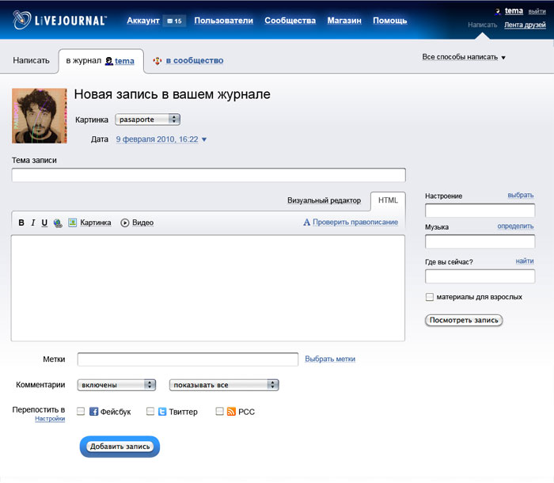Click the Italic formatting icon

coord(33,222)
